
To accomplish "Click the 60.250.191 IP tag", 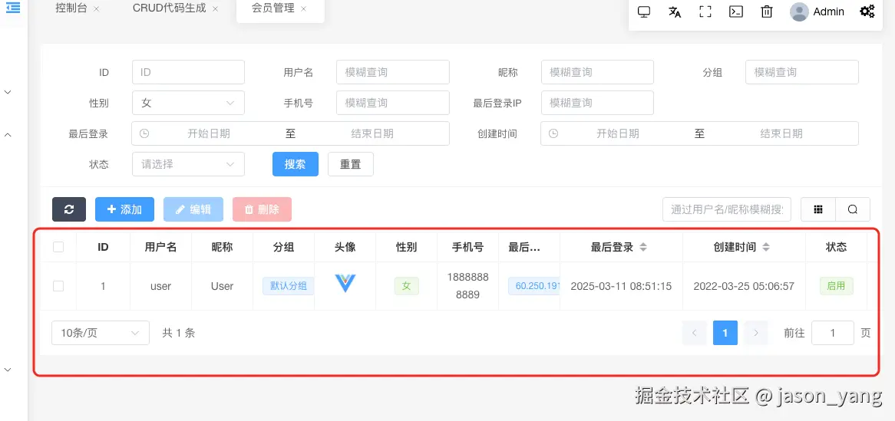I will [x=534, y=286].
